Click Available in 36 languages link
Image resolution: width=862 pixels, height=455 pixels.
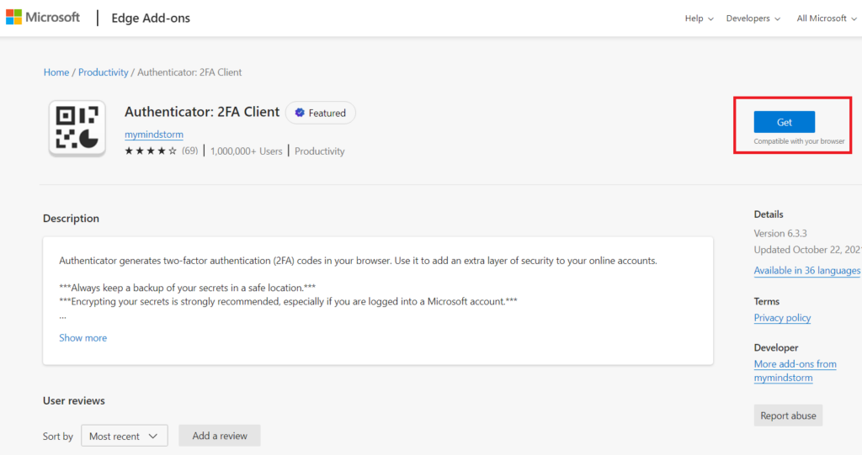click(806, 271)
